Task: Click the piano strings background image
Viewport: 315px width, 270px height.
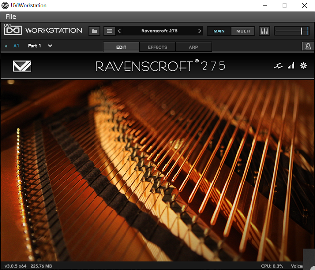Action: (x=157, y=170)
